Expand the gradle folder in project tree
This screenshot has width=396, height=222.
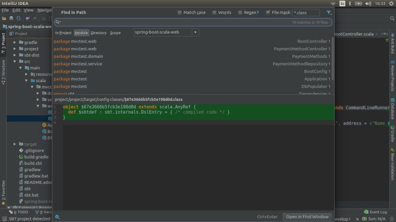click(x=15, y=43)
